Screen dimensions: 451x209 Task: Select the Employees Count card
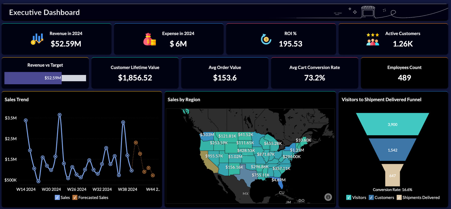point(404,73)
